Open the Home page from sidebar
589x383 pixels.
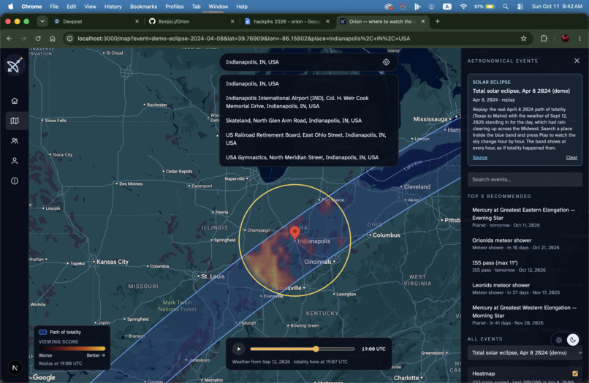15,101
